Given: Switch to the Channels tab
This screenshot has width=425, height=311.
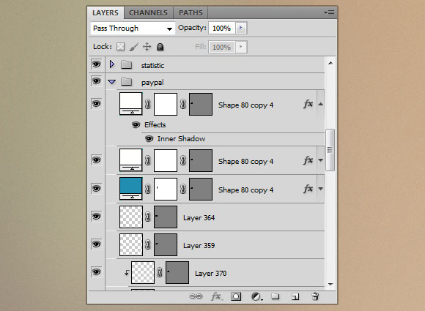Looking at the screenshot, I should (148, 12).
